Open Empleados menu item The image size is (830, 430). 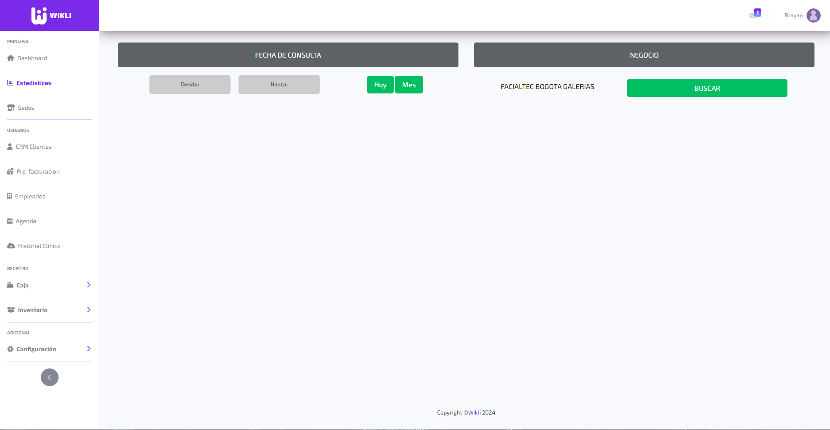[30, 196]
